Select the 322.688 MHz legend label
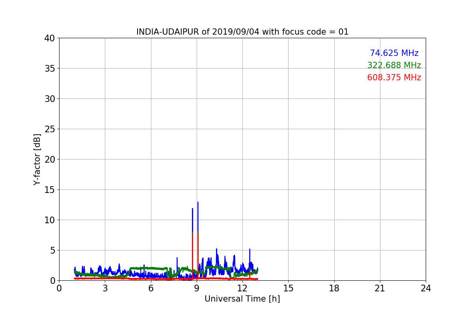 [394, 65]
